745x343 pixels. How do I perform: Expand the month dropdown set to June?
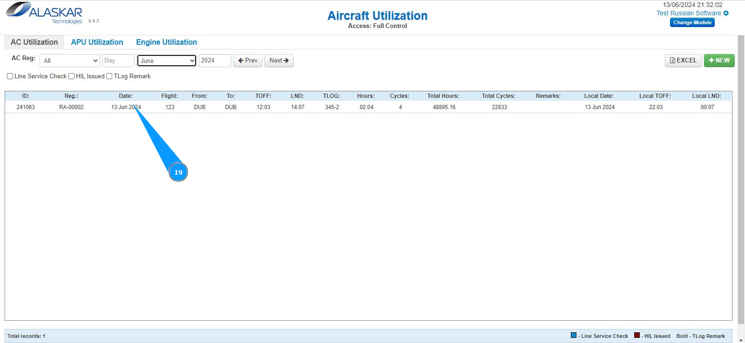coord(167,61)
